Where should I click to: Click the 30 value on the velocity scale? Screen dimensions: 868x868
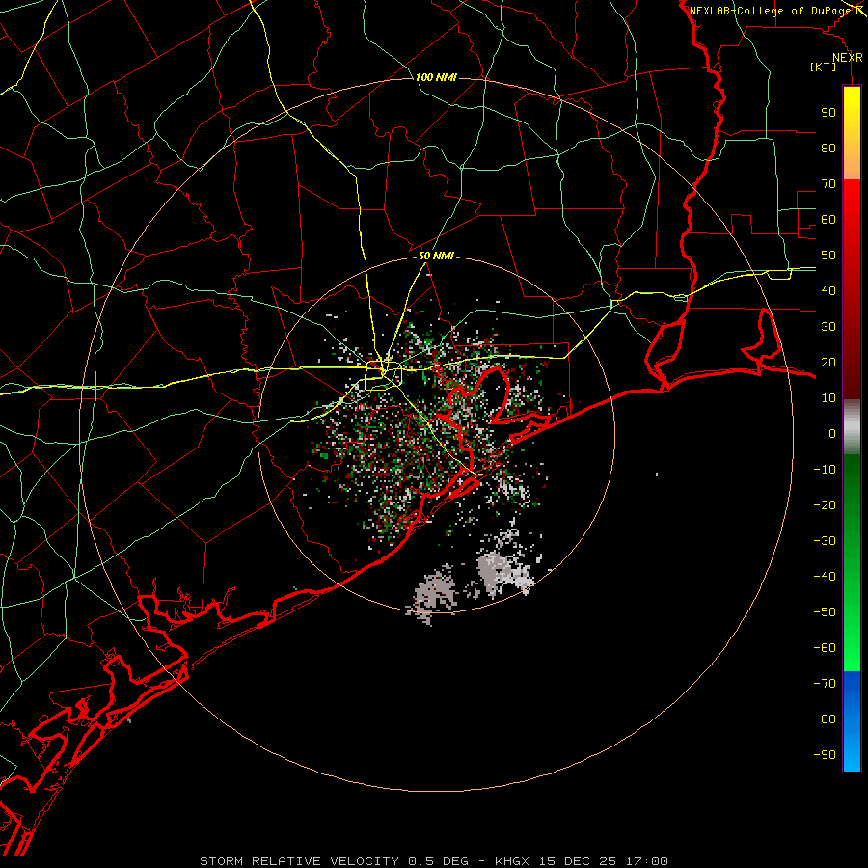tap(828, 327)
